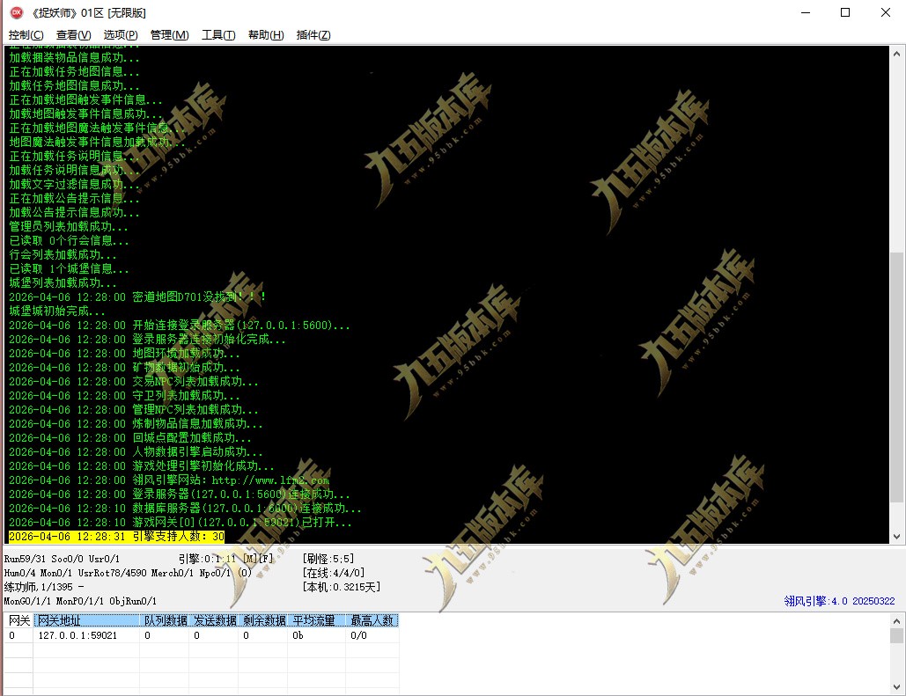The width and height of the screenshot is (906, 696).
Task: Close the 捉妖师 01区 window
Action: point(885,12)
